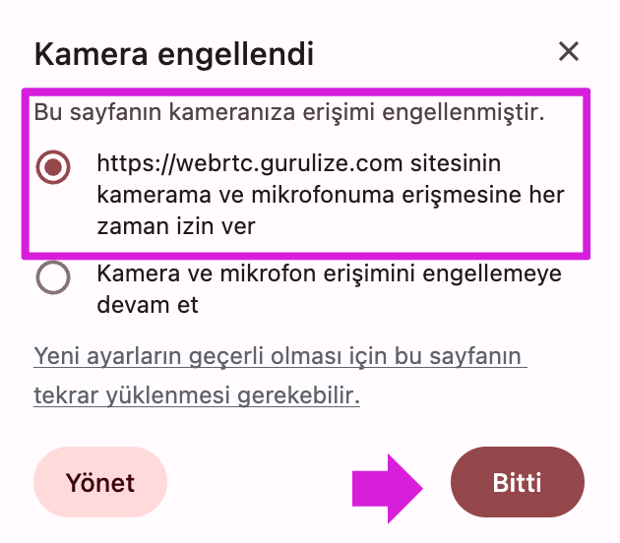The image size is (620, 543).
Task: Click the 'Bu sayfanın kameranıza erişimi engellenmiştir.' text
Action: [289, 112]
